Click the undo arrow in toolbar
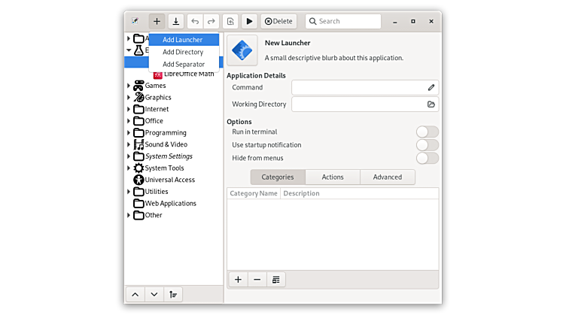Viewport: 566px width, 318px height. 195,21
